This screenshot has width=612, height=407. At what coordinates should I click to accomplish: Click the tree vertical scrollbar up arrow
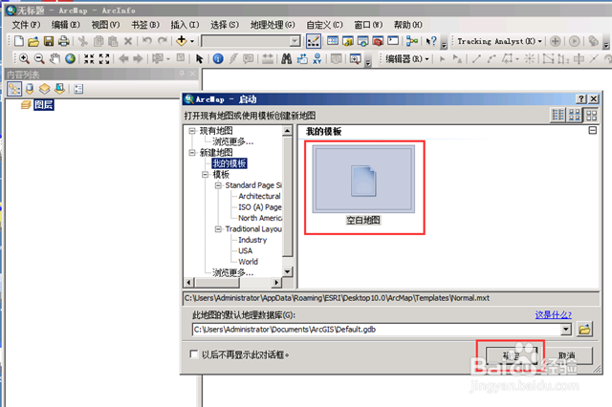coord(287,131)
